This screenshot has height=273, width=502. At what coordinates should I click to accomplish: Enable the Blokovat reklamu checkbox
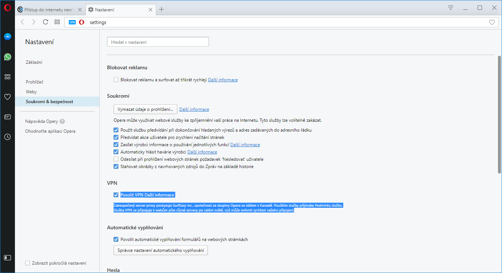[116, 80]
